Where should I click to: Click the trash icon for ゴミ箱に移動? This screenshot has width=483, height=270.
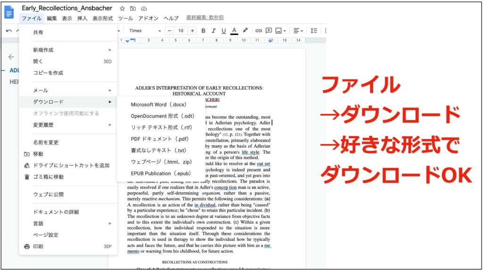(27, 177)
